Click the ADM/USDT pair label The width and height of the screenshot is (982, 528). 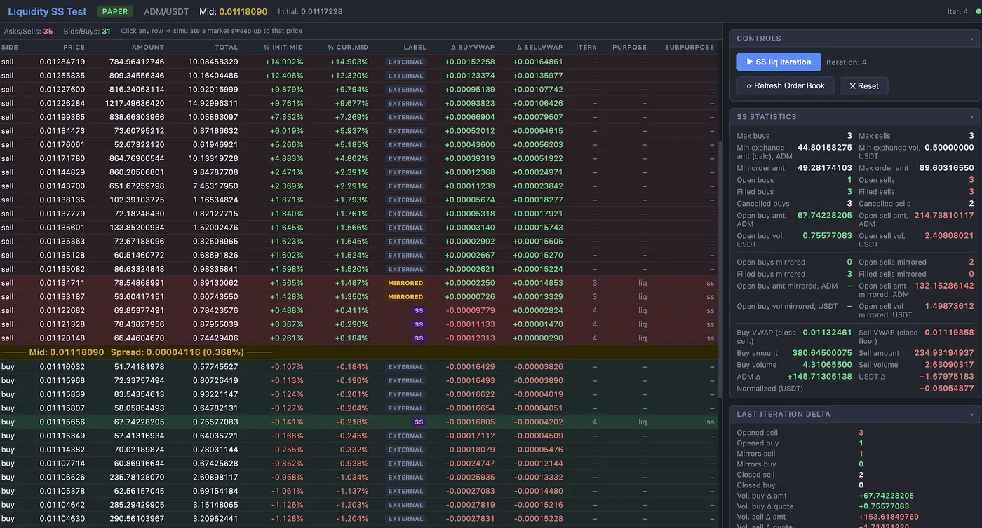pyautogui.click(x=166, y=11)
